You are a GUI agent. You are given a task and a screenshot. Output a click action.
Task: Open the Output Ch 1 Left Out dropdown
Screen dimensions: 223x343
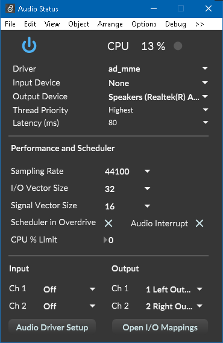pos(174,289)
